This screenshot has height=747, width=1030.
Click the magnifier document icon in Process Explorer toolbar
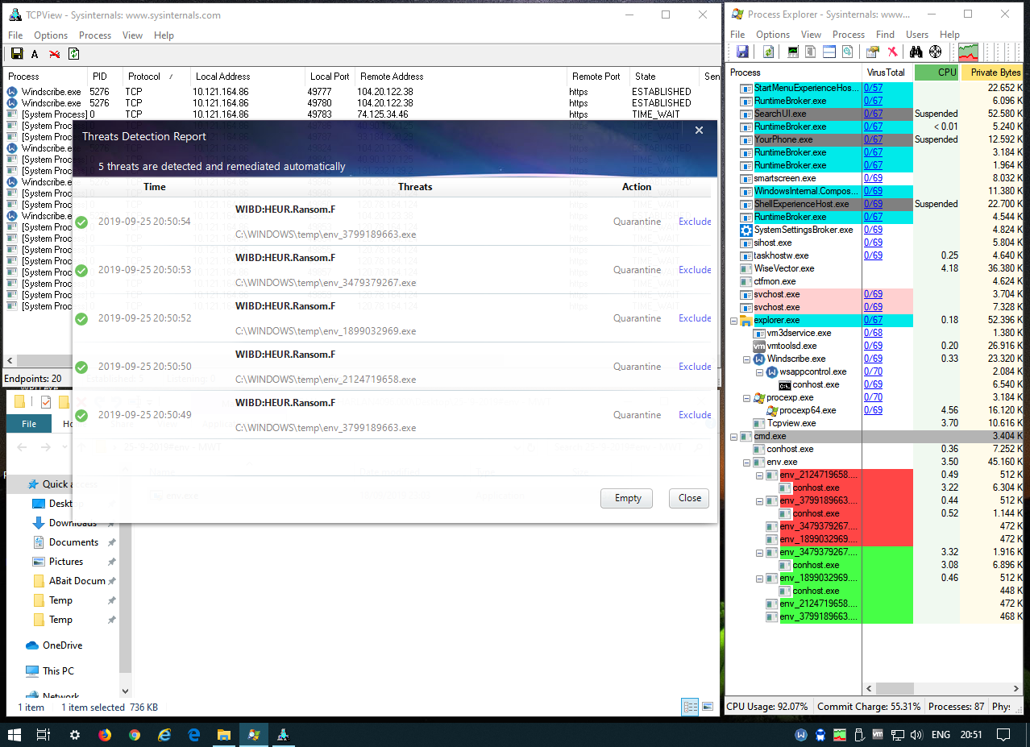tap(847, 52)
